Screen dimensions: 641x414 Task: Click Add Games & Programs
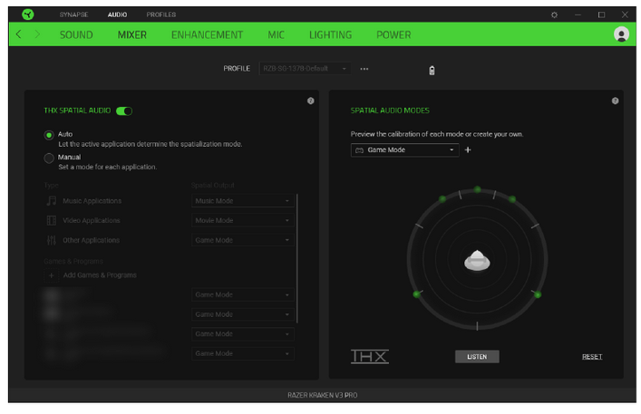pos(100,275)
